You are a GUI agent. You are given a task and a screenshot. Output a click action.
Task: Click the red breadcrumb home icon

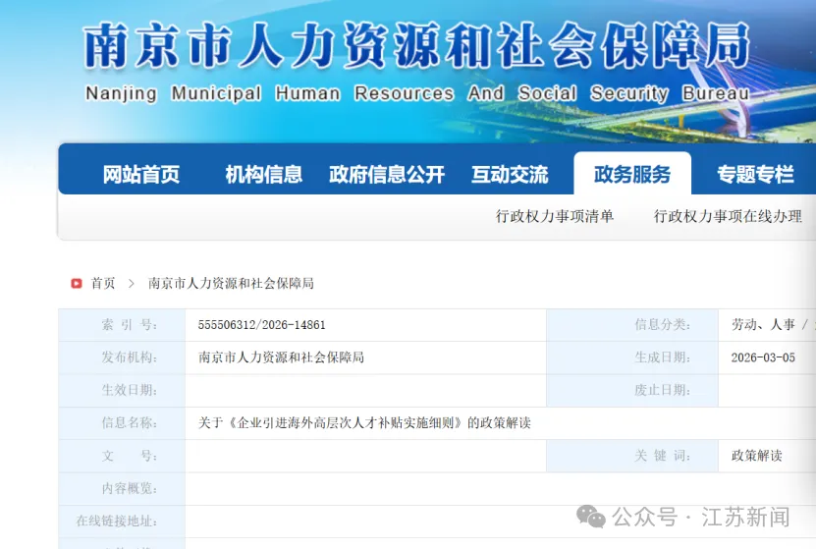pos(77,283)
